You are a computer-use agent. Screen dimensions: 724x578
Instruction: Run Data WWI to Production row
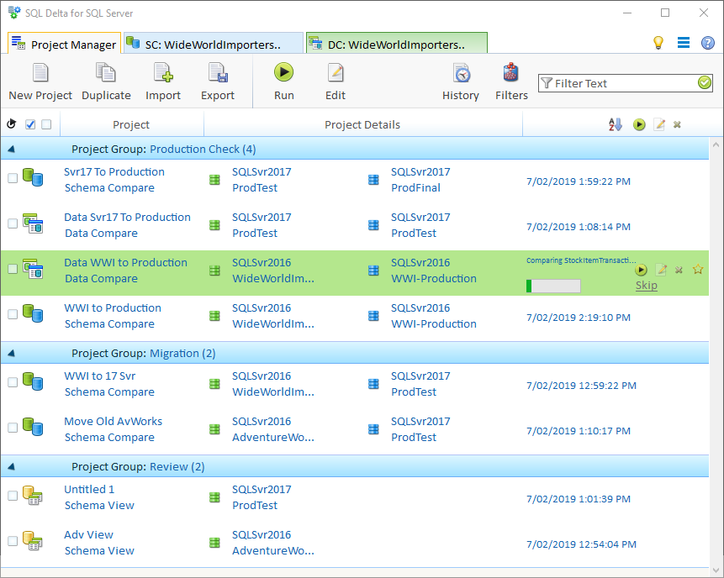click(641, 270)
